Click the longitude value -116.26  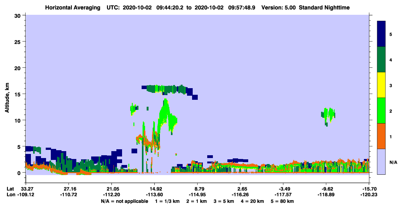coord(240,195)
